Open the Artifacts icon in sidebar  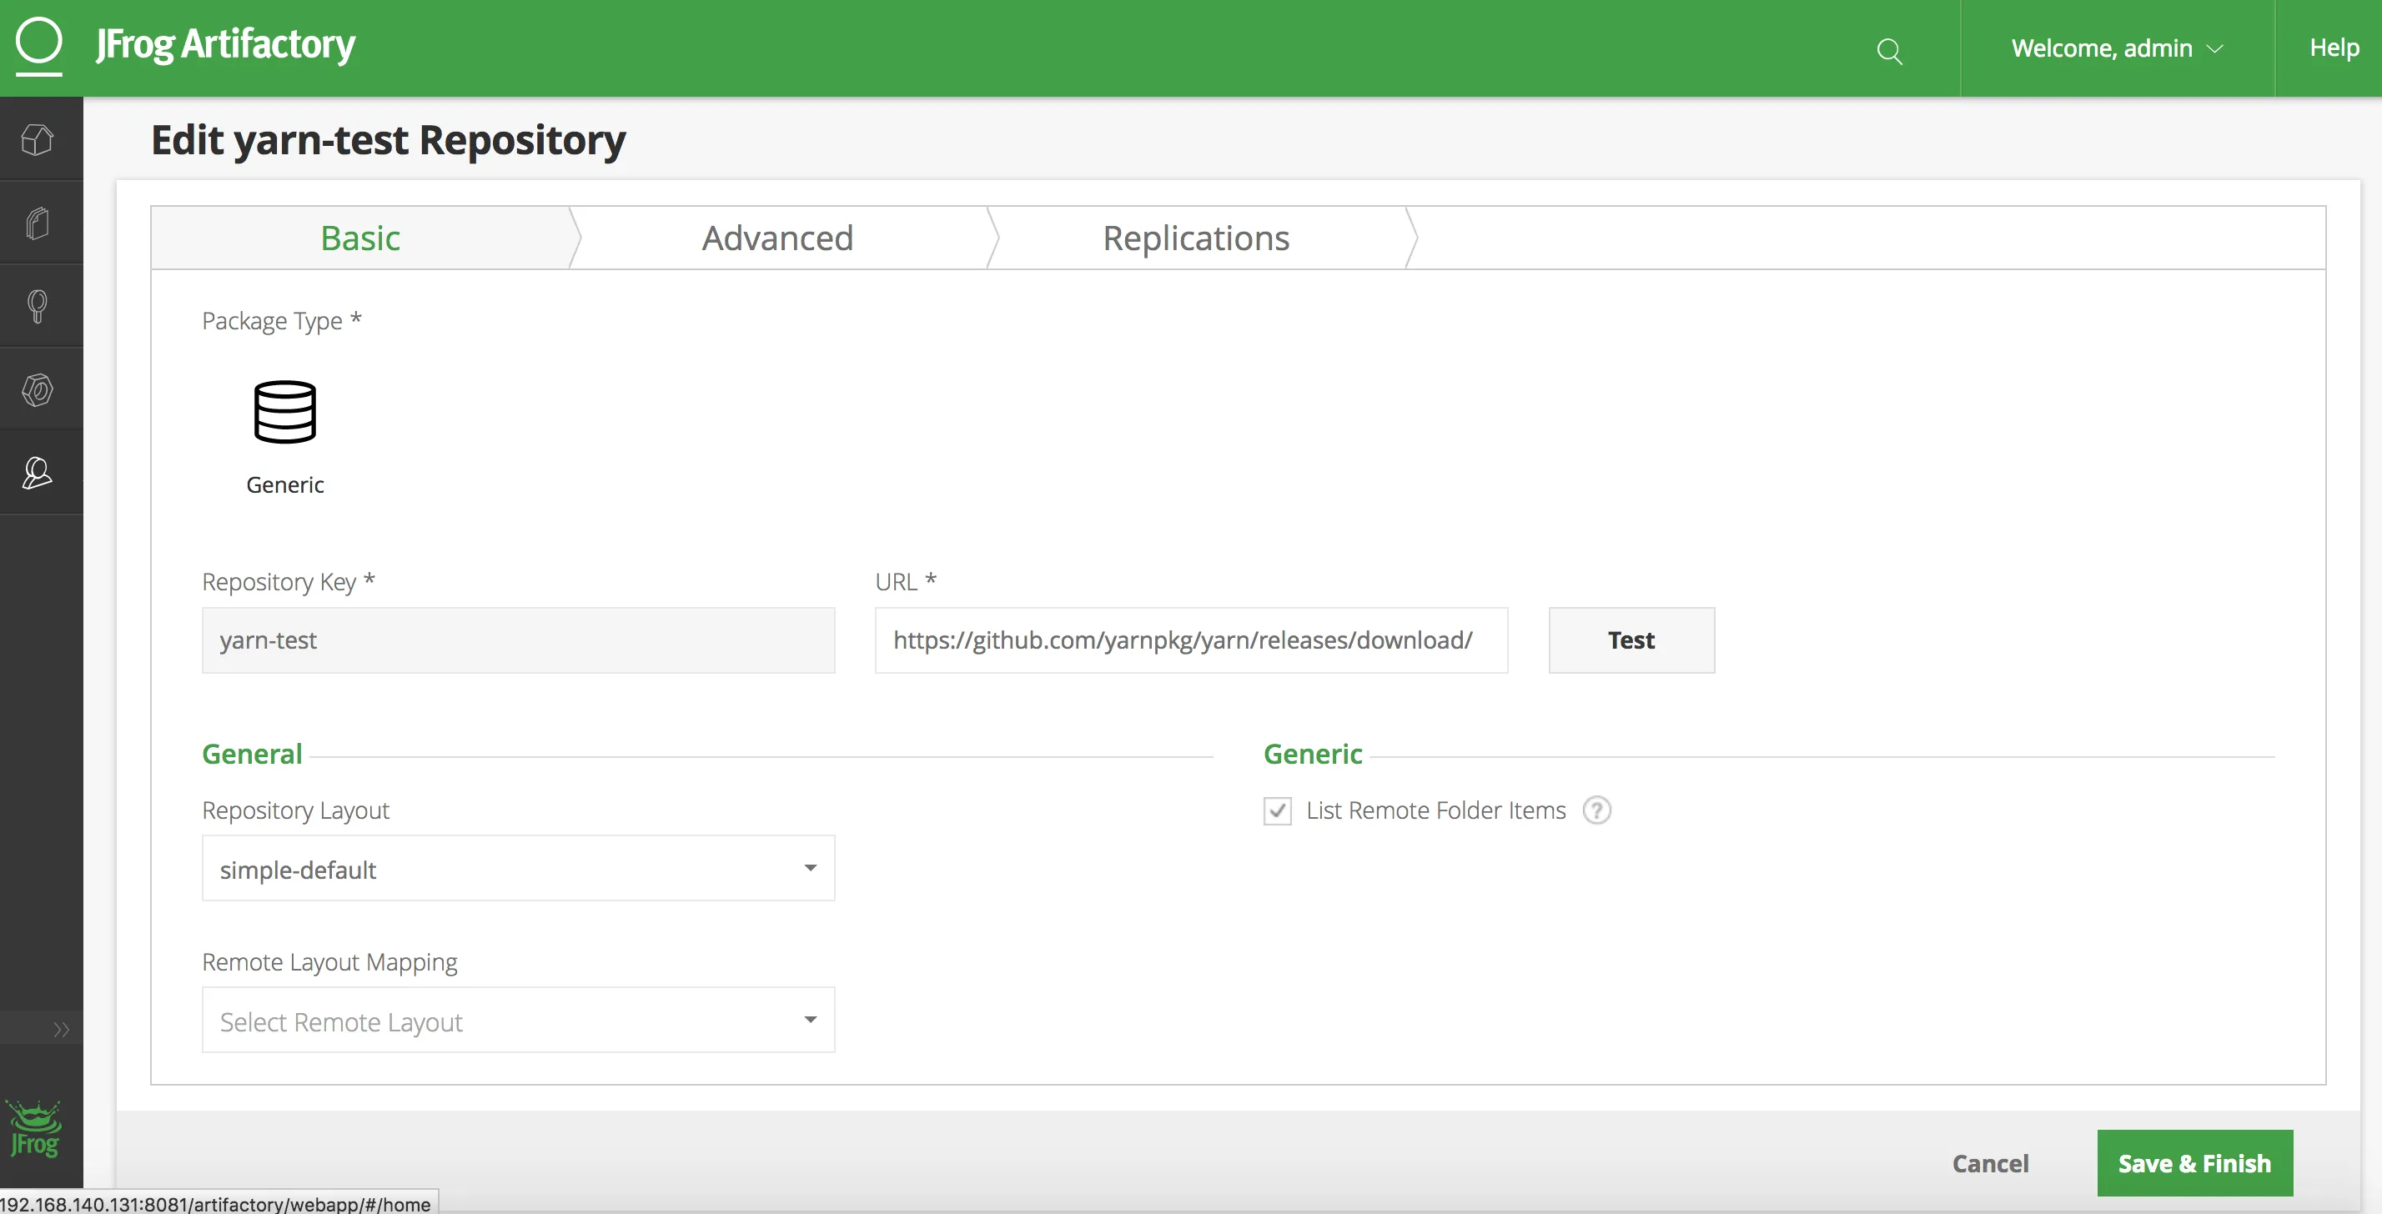37,223
